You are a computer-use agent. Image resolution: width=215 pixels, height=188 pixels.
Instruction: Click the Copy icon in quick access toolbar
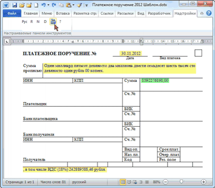61,5
